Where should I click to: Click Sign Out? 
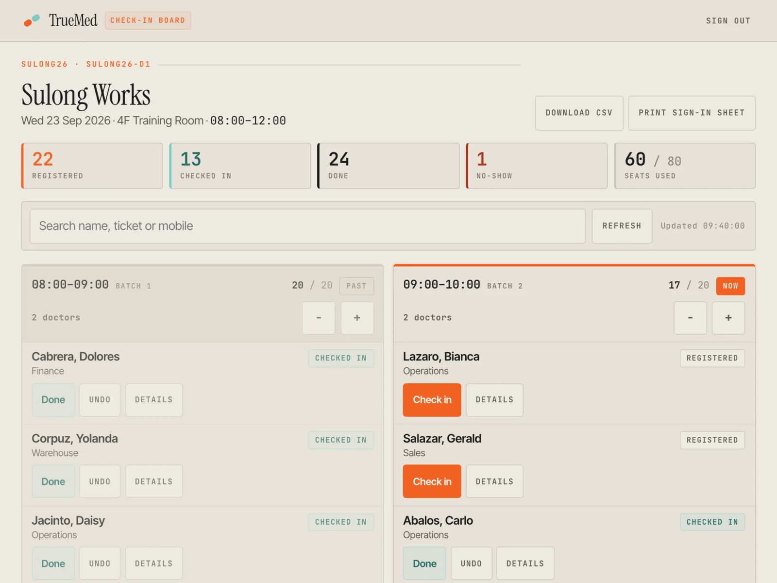point(728,21)
